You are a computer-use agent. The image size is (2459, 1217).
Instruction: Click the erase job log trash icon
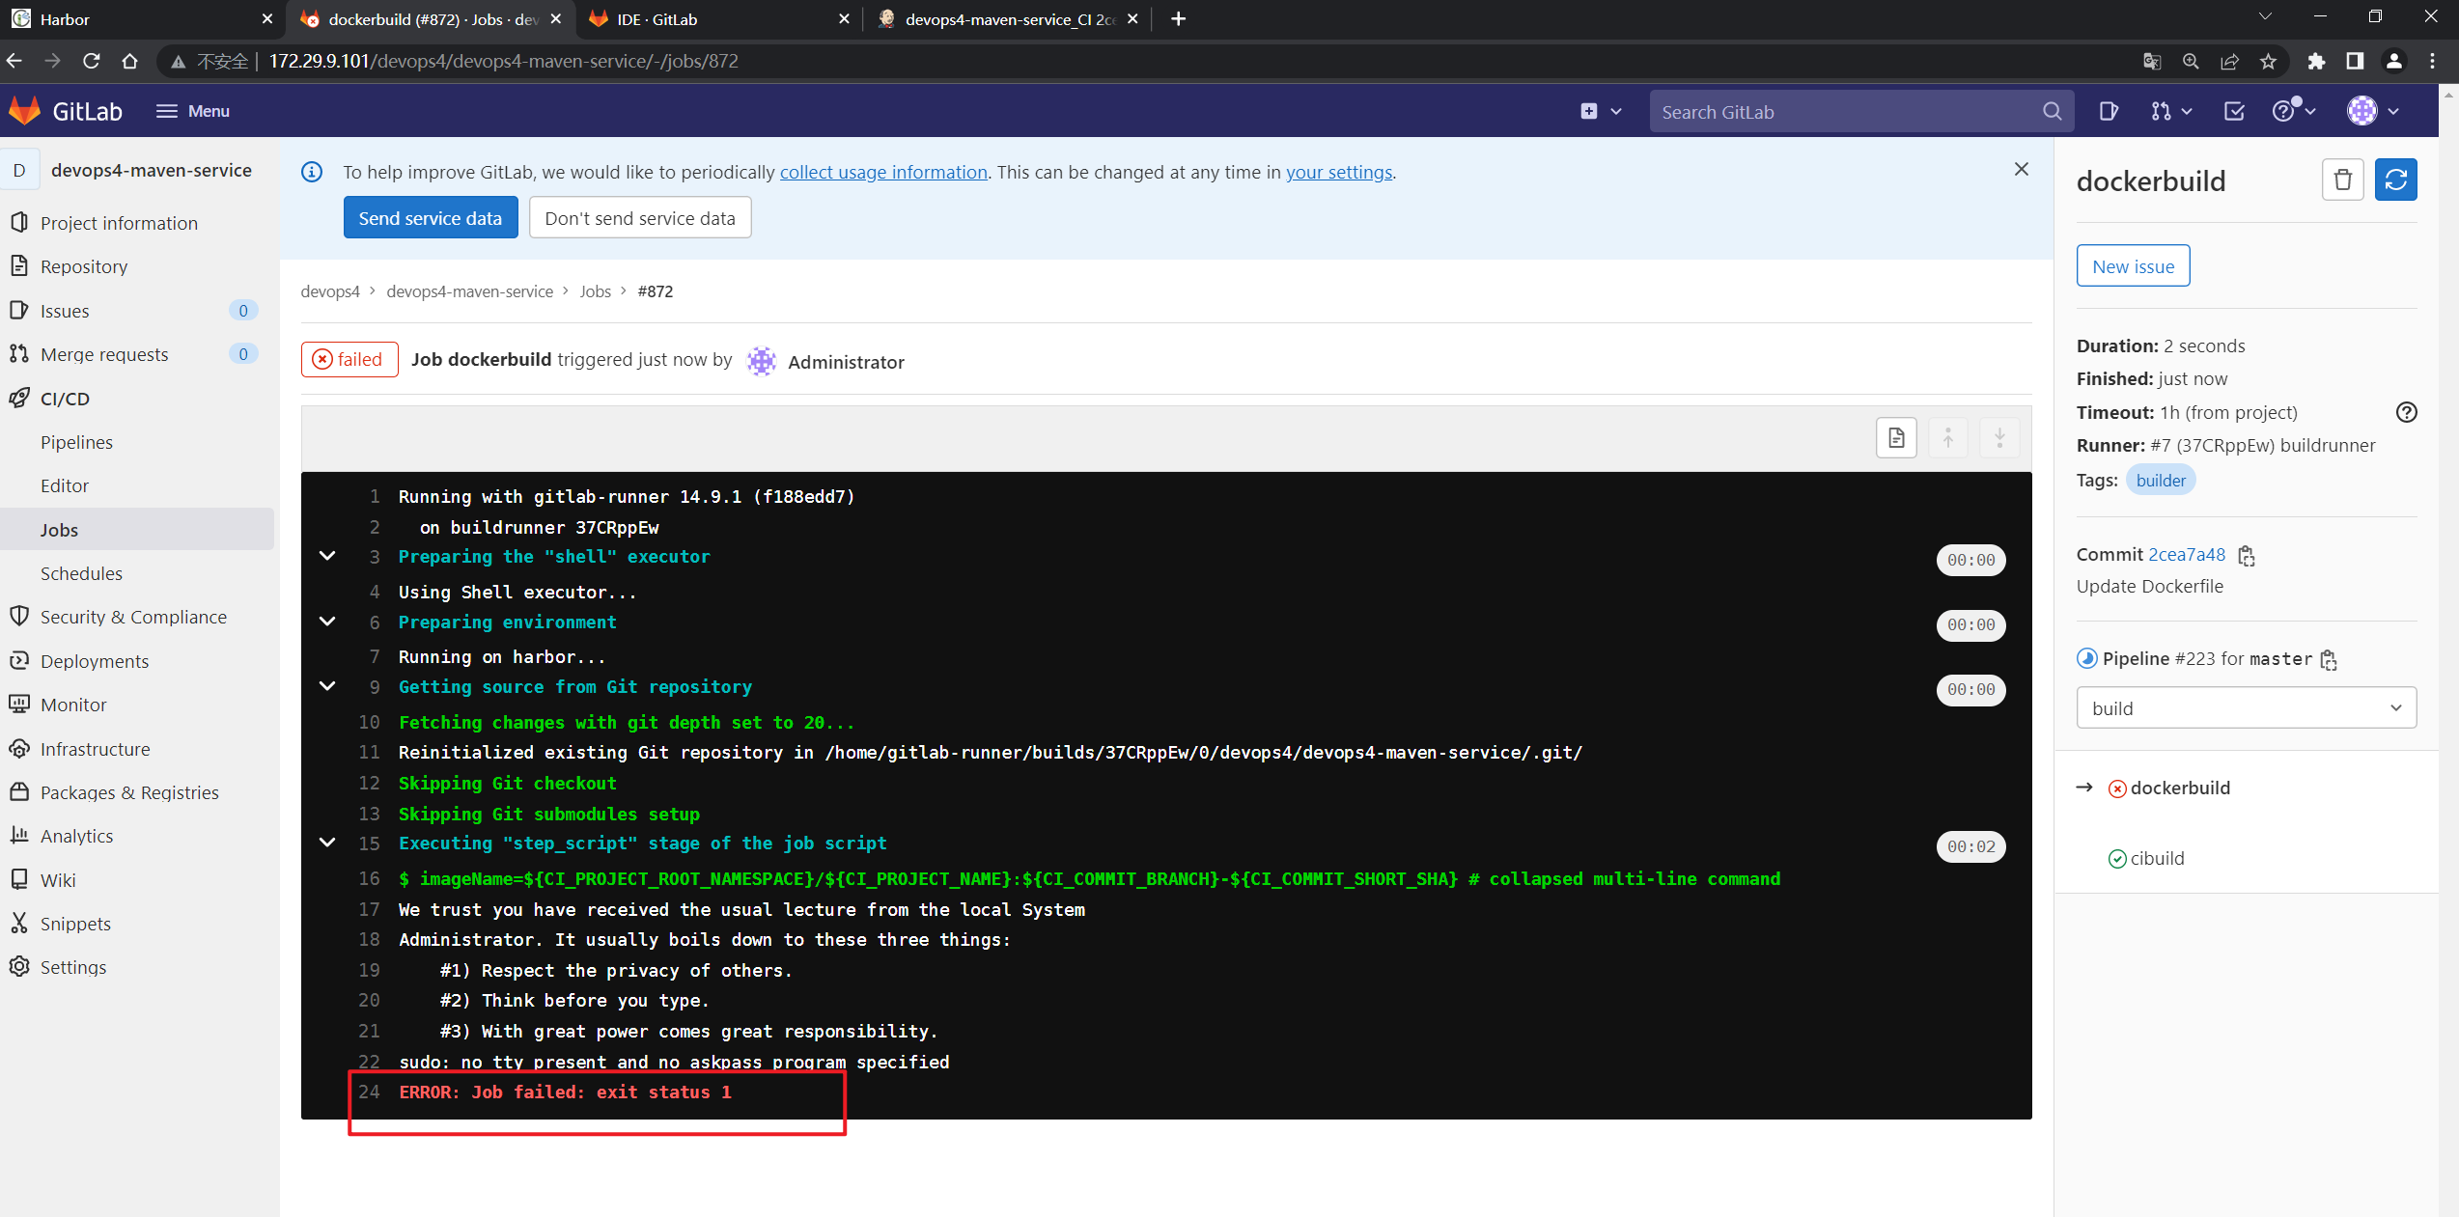pos(2342,180)
